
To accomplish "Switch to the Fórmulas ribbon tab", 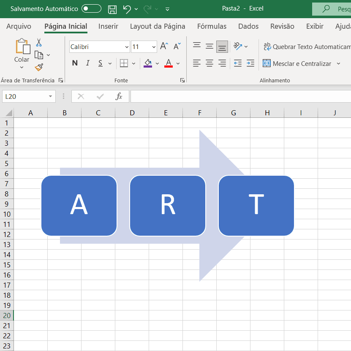I will click(212, 26).
